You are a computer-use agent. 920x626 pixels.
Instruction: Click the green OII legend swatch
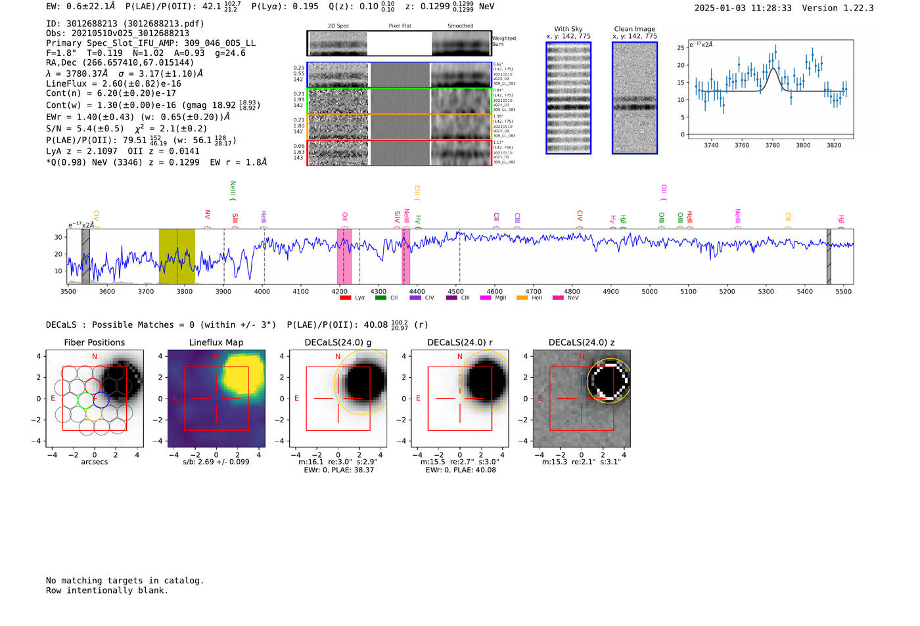pyautogui.click(x=380, y=298)
